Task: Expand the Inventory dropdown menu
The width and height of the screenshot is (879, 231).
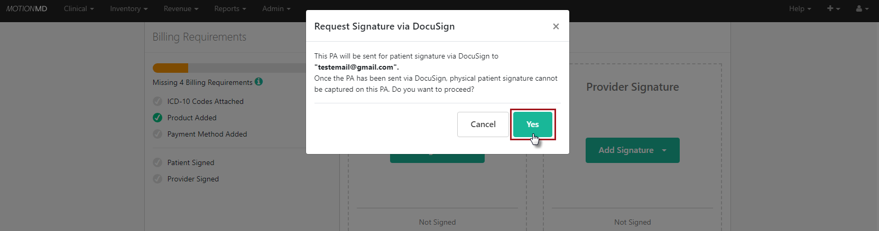Action: (128, 8)
